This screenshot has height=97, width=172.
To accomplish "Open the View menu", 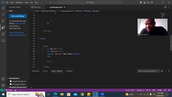I will (x=27, y=2).
